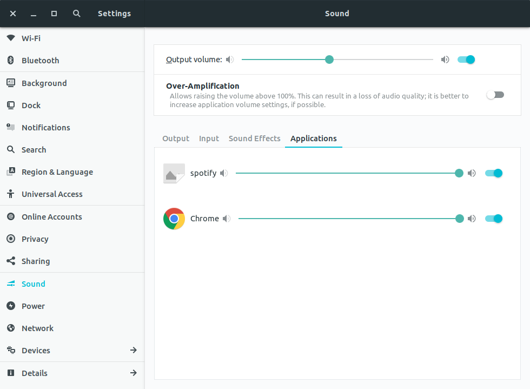Click the Network globe icon
The height and width of the screenshot is (389, 530).
[11, 328]
